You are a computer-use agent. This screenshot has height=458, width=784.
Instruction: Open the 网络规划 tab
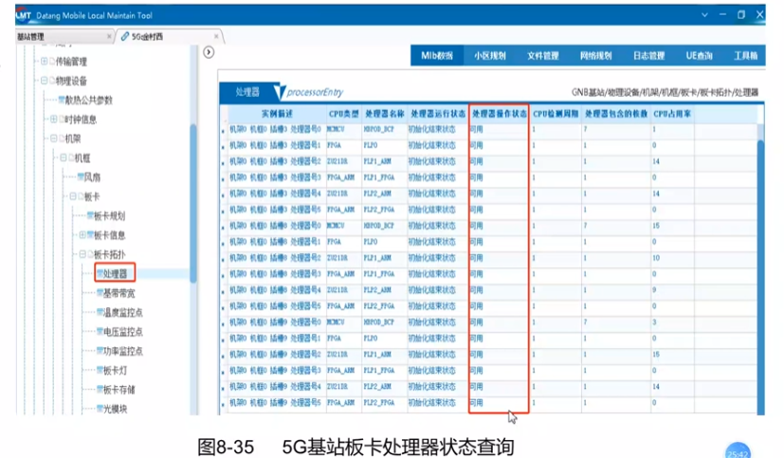coord(595,56)
